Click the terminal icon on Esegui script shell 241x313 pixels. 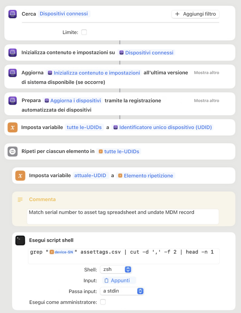(x=20, y=240)
